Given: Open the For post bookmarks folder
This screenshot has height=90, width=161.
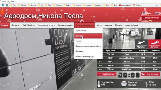Looking at the screenshot, I should tap(97, 5).
